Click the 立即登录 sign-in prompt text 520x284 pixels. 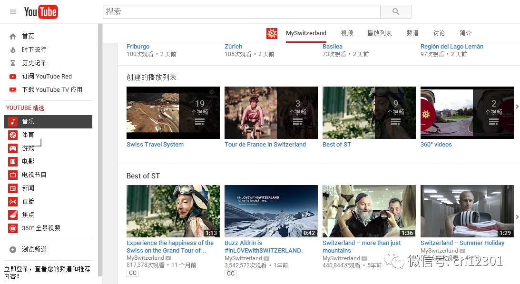pos(47,273)
